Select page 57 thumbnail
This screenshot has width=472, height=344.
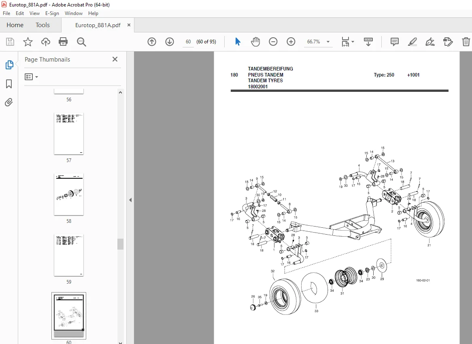[69, 134]
